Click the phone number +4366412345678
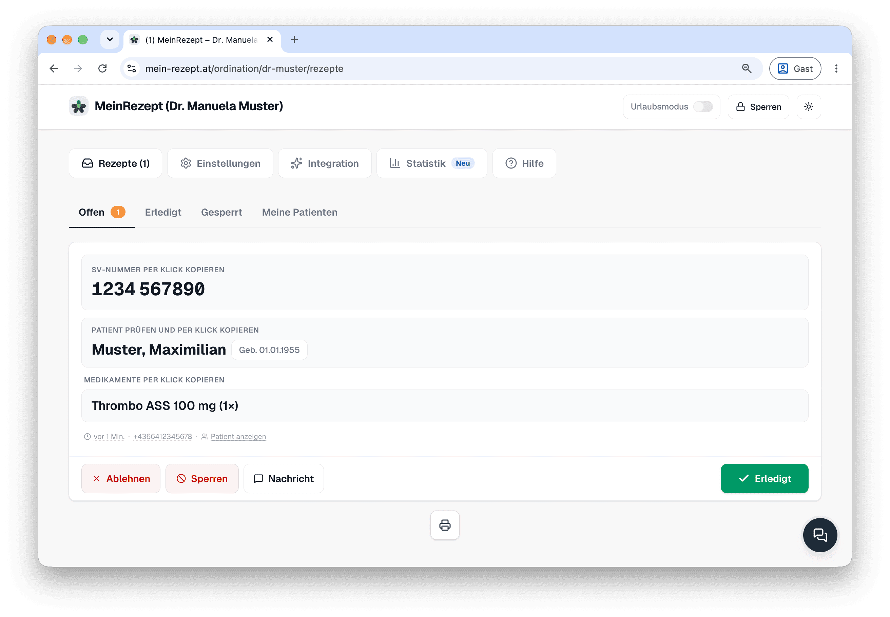 click(x=162, y=436)
